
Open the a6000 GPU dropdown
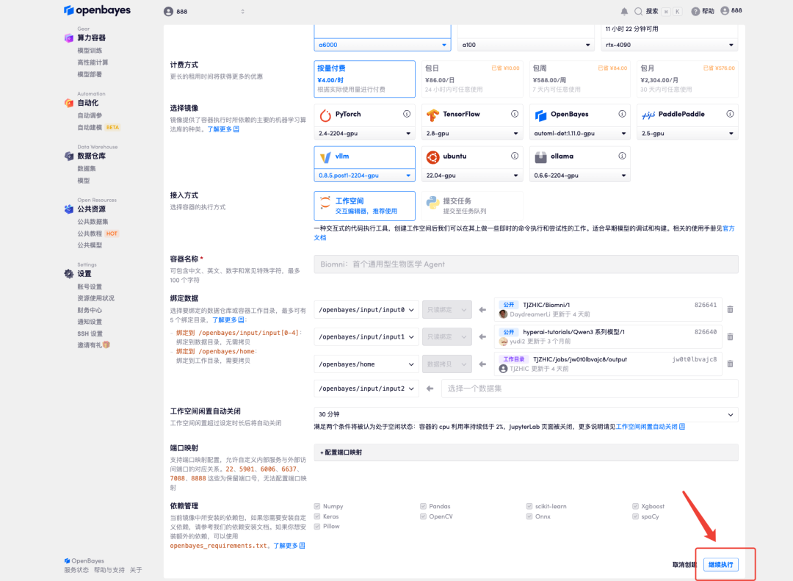pos(383,45)
